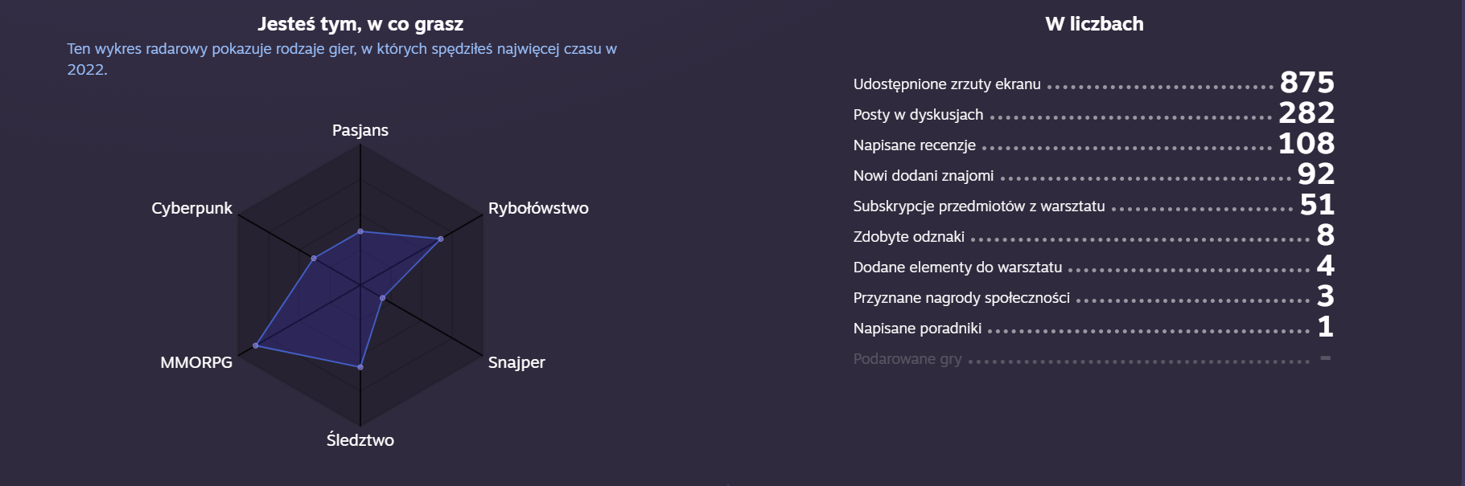Image resolution: width=1465 pixels, height=486 pixels.
Task: Click the data point on the Snajper axis
Action: (x=383, y=298)
